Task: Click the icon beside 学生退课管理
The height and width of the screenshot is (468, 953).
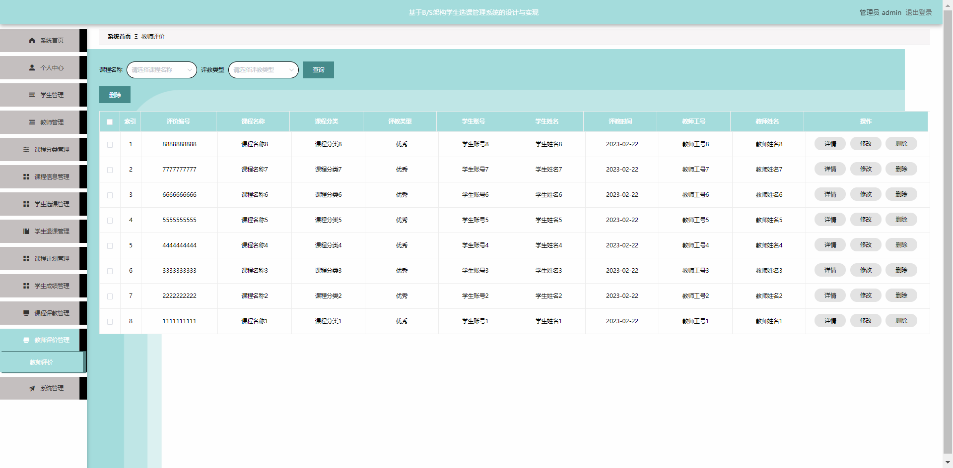Action: (x=26, y=232)
